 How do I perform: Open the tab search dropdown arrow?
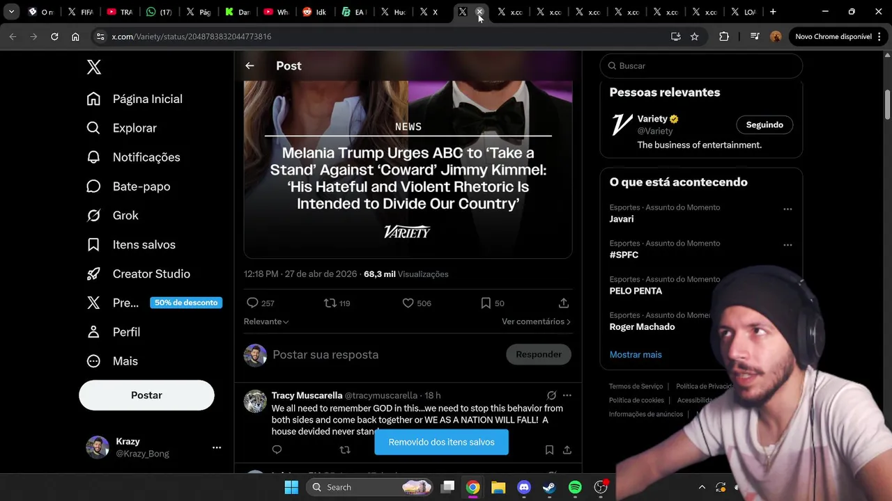(11, 12)
